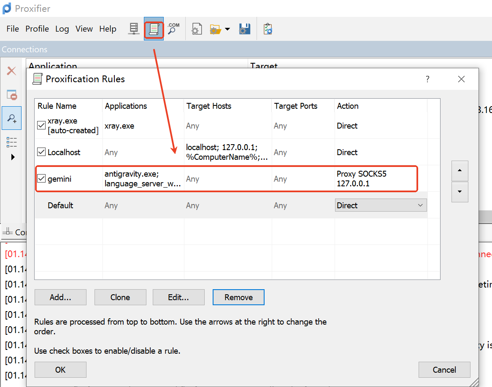Open the Proxy Servers toolbar icon

(134, 29)
